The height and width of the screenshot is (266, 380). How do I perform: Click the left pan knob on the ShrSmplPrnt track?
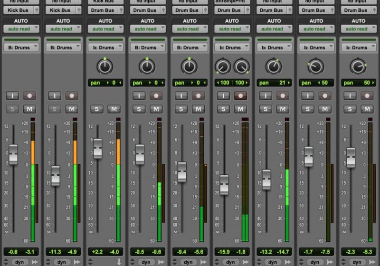tap(222, 66)
